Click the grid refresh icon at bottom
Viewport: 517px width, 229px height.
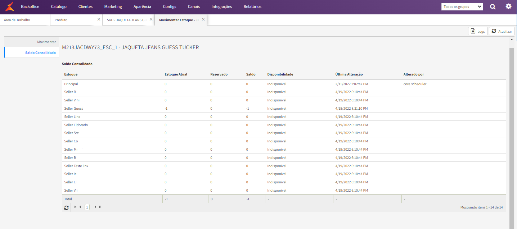click(67, 207)
